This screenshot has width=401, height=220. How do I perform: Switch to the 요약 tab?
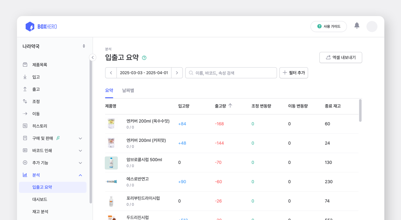[x=109, y=90]
